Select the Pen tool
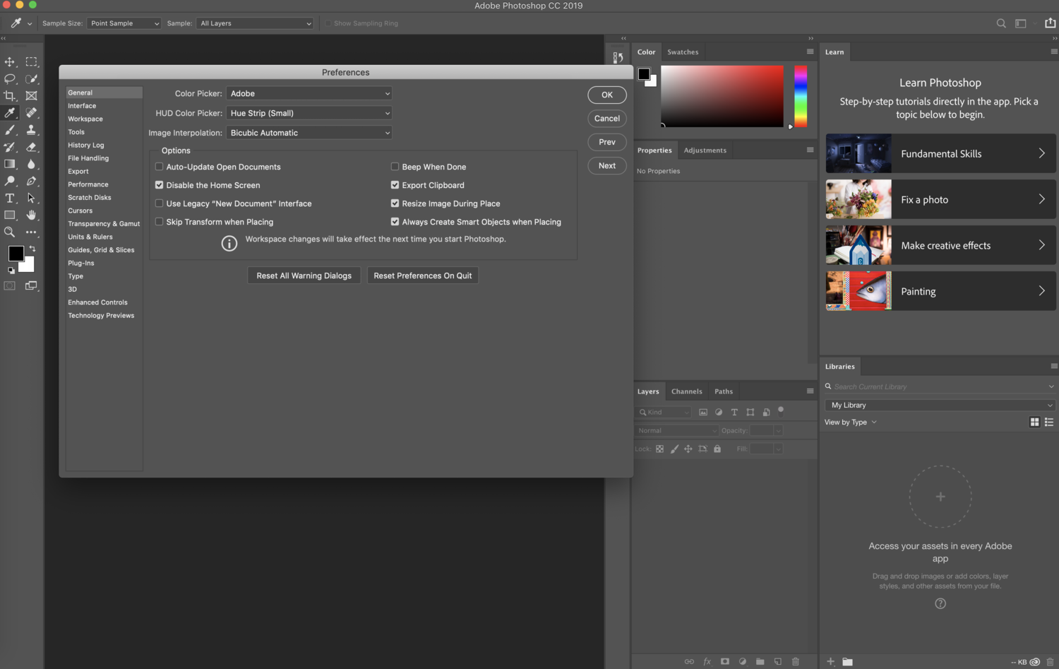 pyautogui.click(x=31, y=181)
